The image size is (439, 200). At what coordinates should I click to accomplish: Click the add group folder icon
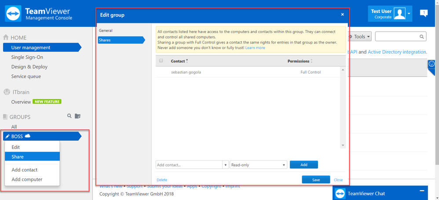pos(77,116)
